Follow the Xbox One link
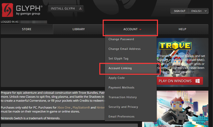The height and width of the screenshot is (127, 213). (x=64, y=108)
